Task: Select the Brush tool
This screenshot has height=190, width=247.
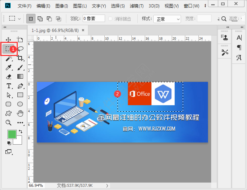Action: pyautogui.click(x=21, y=67)
